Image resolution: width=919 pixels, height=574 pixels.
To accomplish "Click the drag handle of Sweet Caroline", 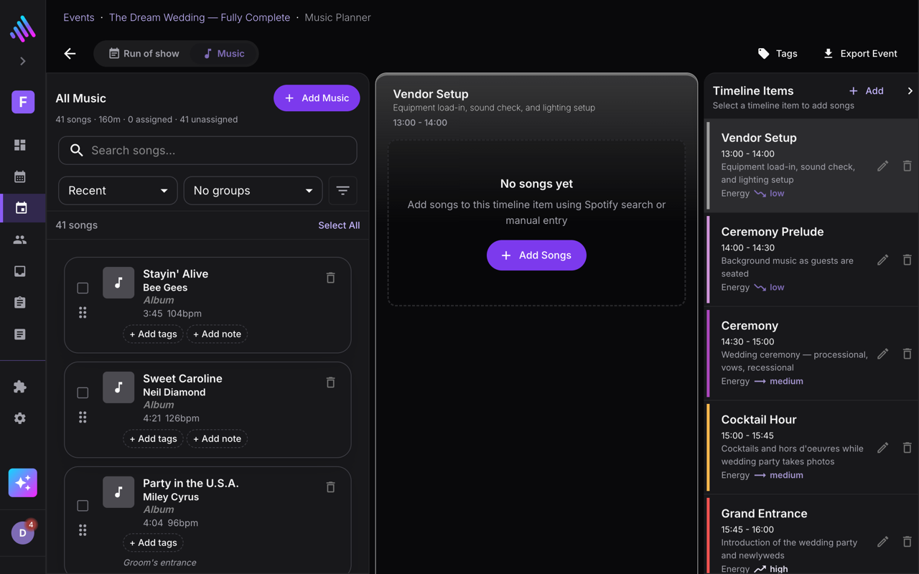I will coord(83,418).
